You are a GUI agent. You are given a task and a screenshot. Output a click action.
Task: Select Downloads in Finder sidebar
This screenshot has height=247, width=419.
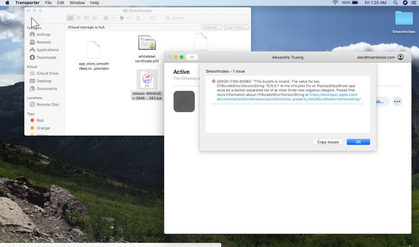click(x=43, y=57)
